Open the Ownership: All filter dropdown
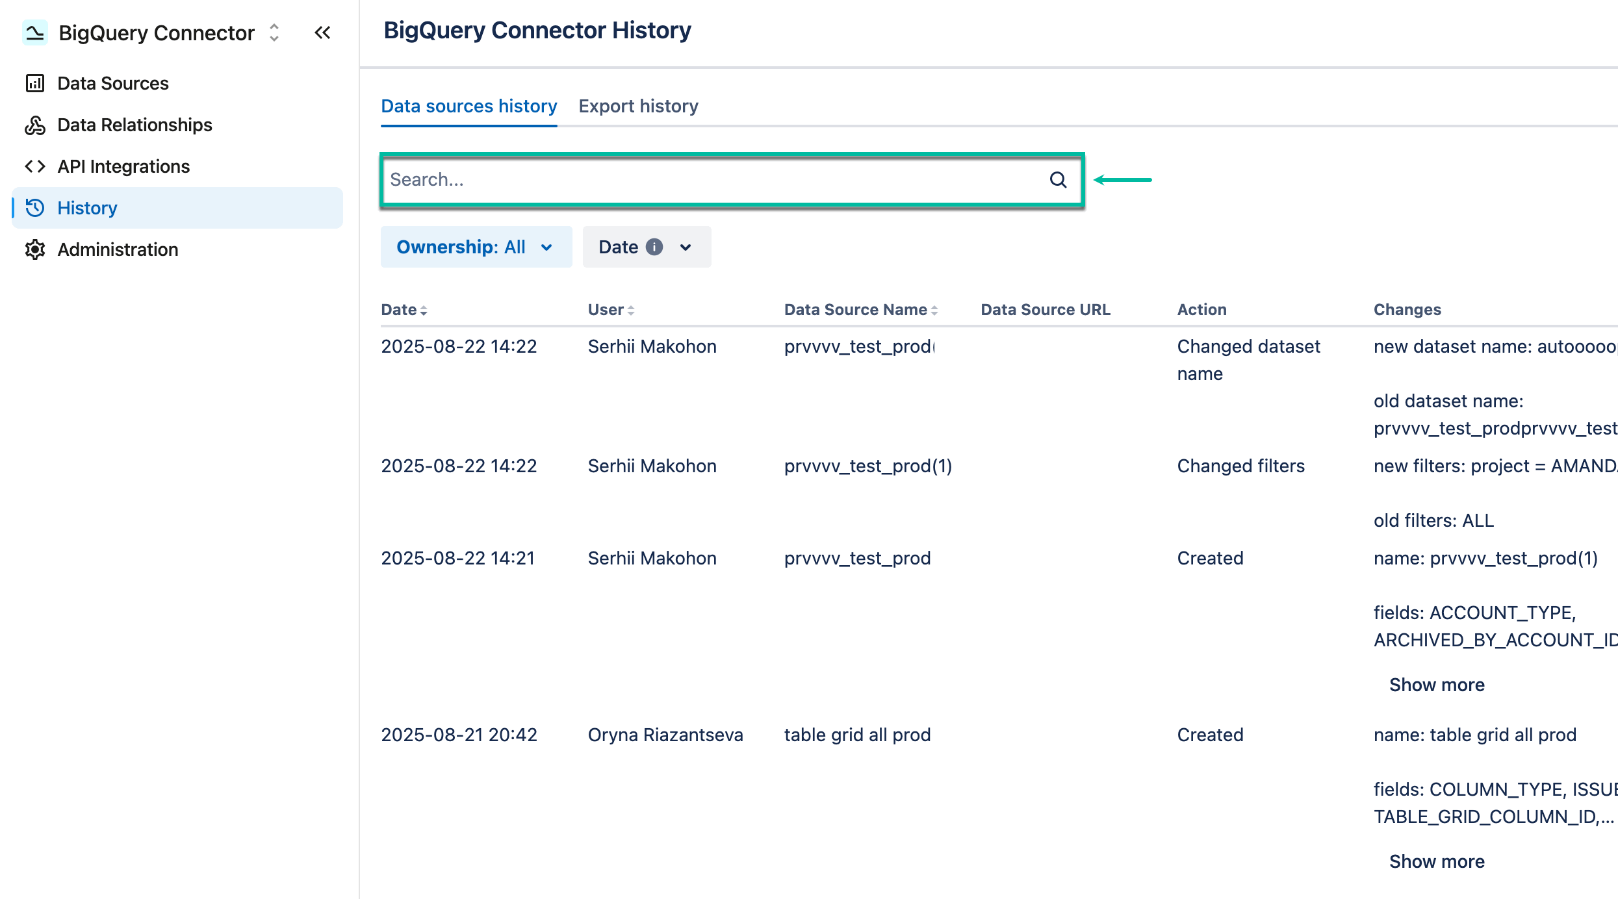The width and height of the screenshot is (1618, 899). coord(476,247)
